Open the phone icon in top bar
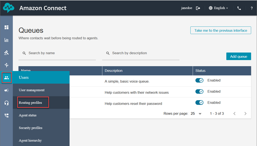This screenshot has width=257, height=146. click(239, 8)
